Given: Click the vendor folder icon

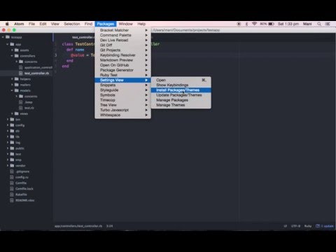Looking at the screenshot, I should click(12, 165).
